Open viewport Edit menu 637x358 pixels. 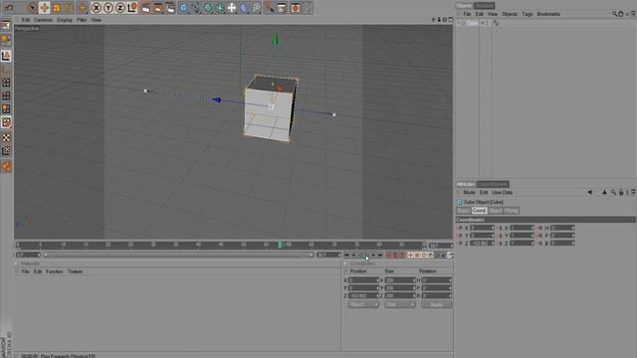click(26, 20)
